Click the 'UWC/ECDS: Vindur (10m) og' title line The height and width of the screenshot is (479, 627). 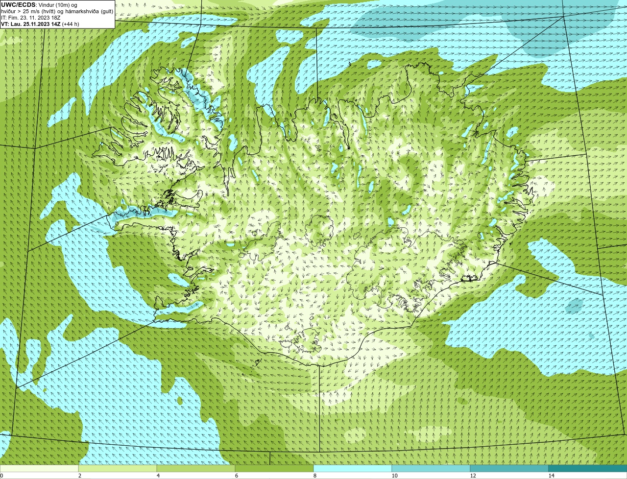(x=39, y=5)
